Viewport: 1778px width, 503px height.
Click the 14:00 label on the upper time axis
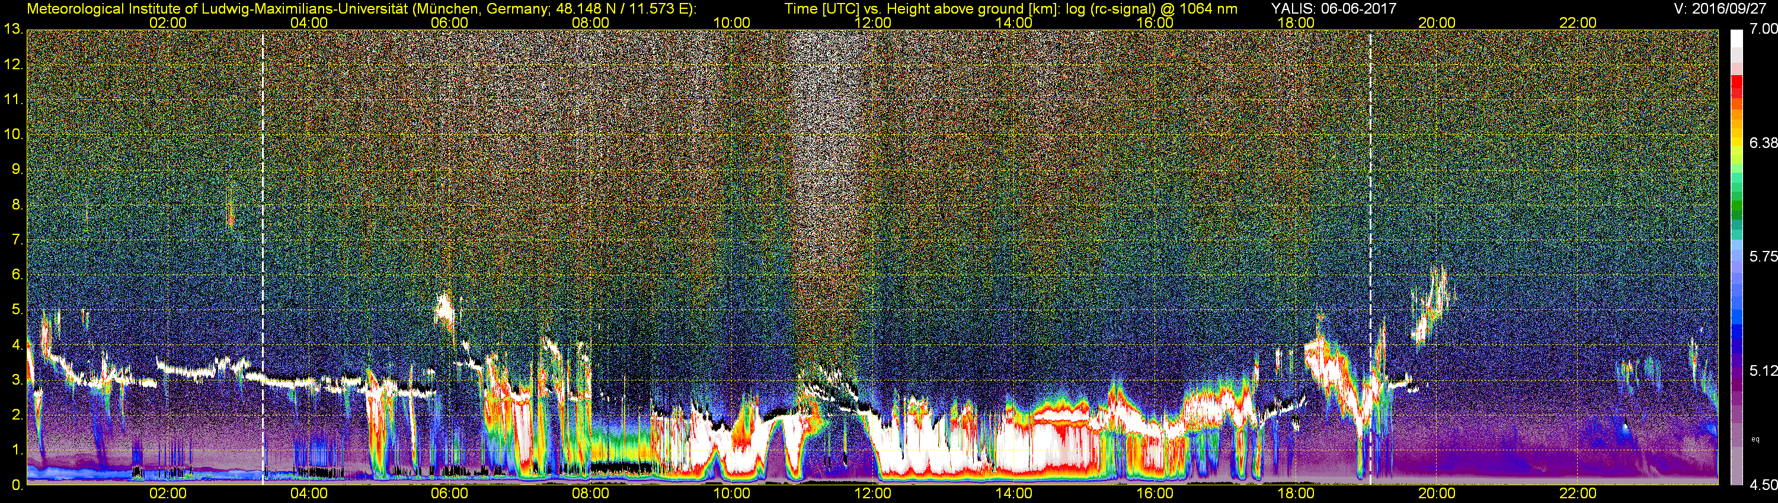point(1014,24)
